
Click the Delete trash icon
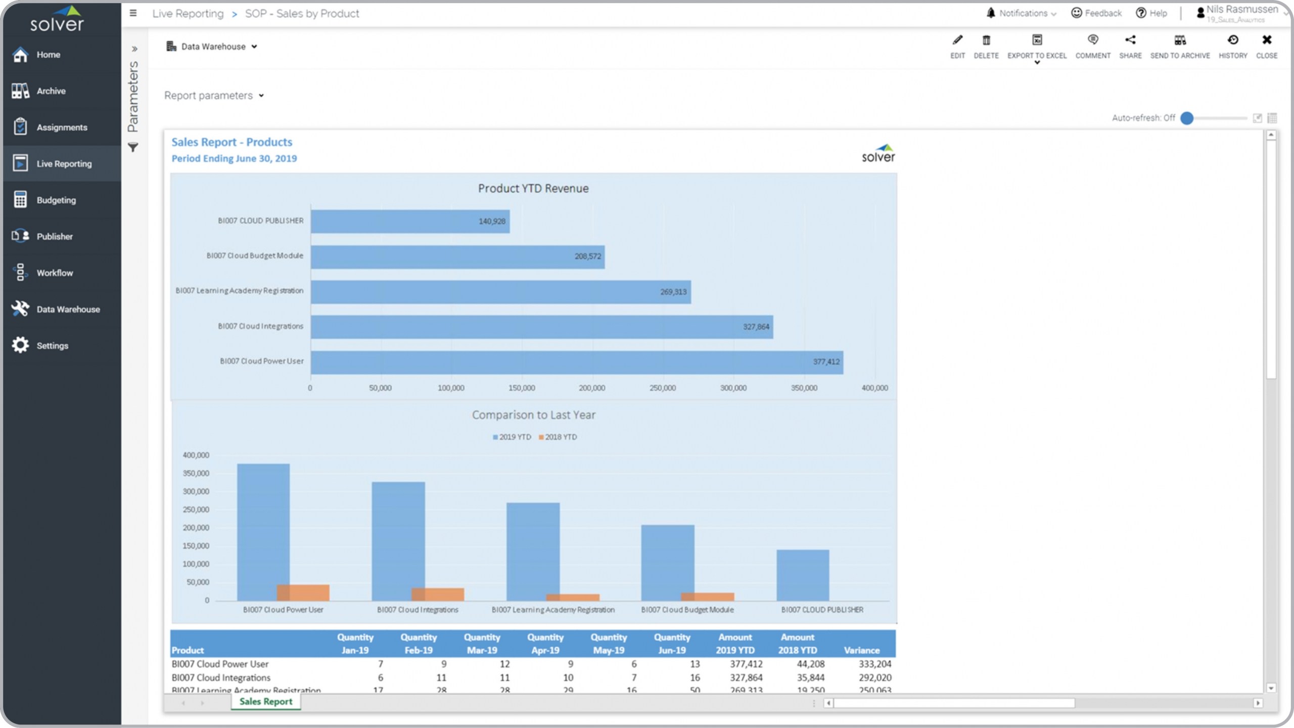coord(986,40)
